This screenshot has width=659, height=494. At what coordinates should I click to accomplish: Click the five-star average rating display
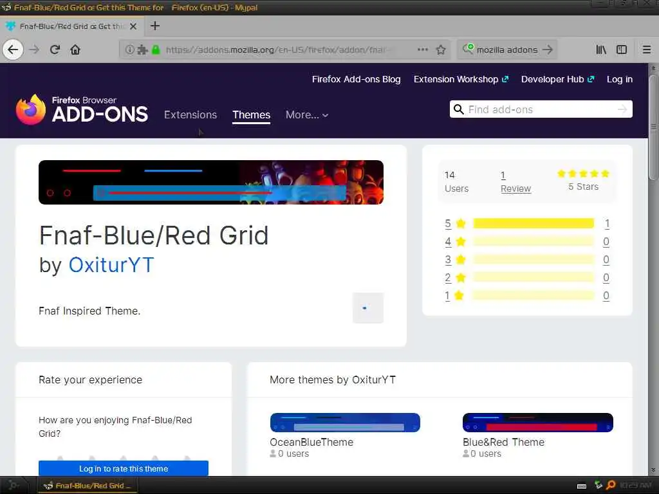pyautogui.click(x=583, y=180)
